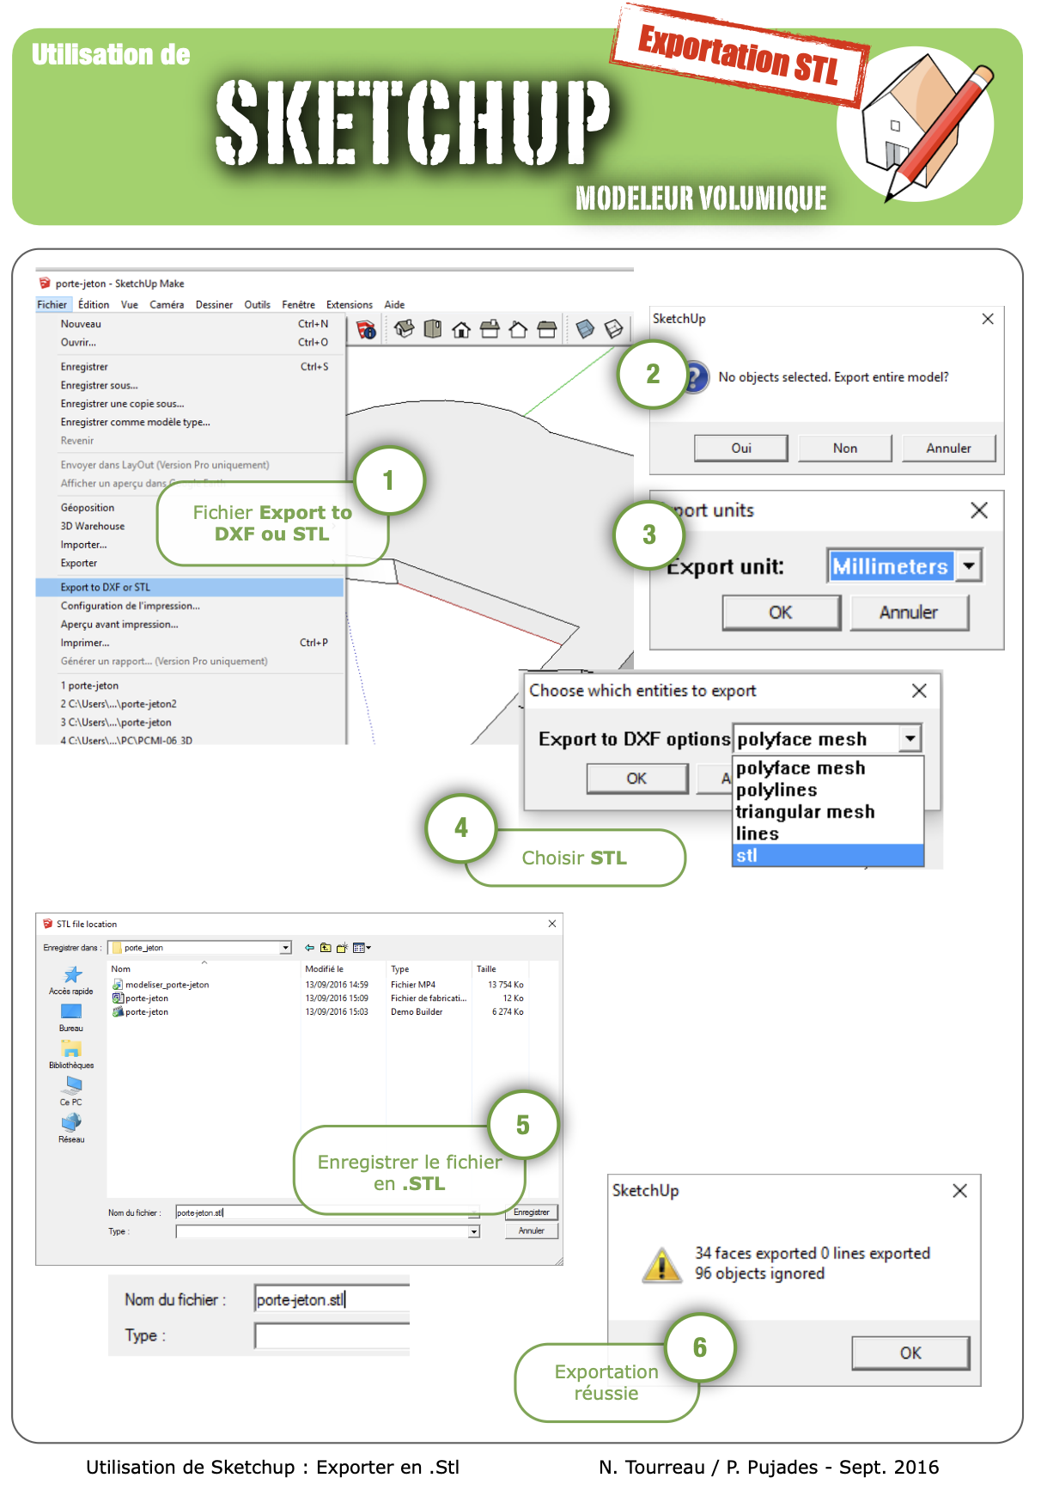Select the Front view house icon
The width and height of the screenshot is (1041, 1490).
[x=461, y=329]
